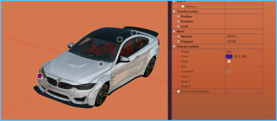Click the purple dummy node on the hood
The image size is (277, 121).
coord(101,64)
